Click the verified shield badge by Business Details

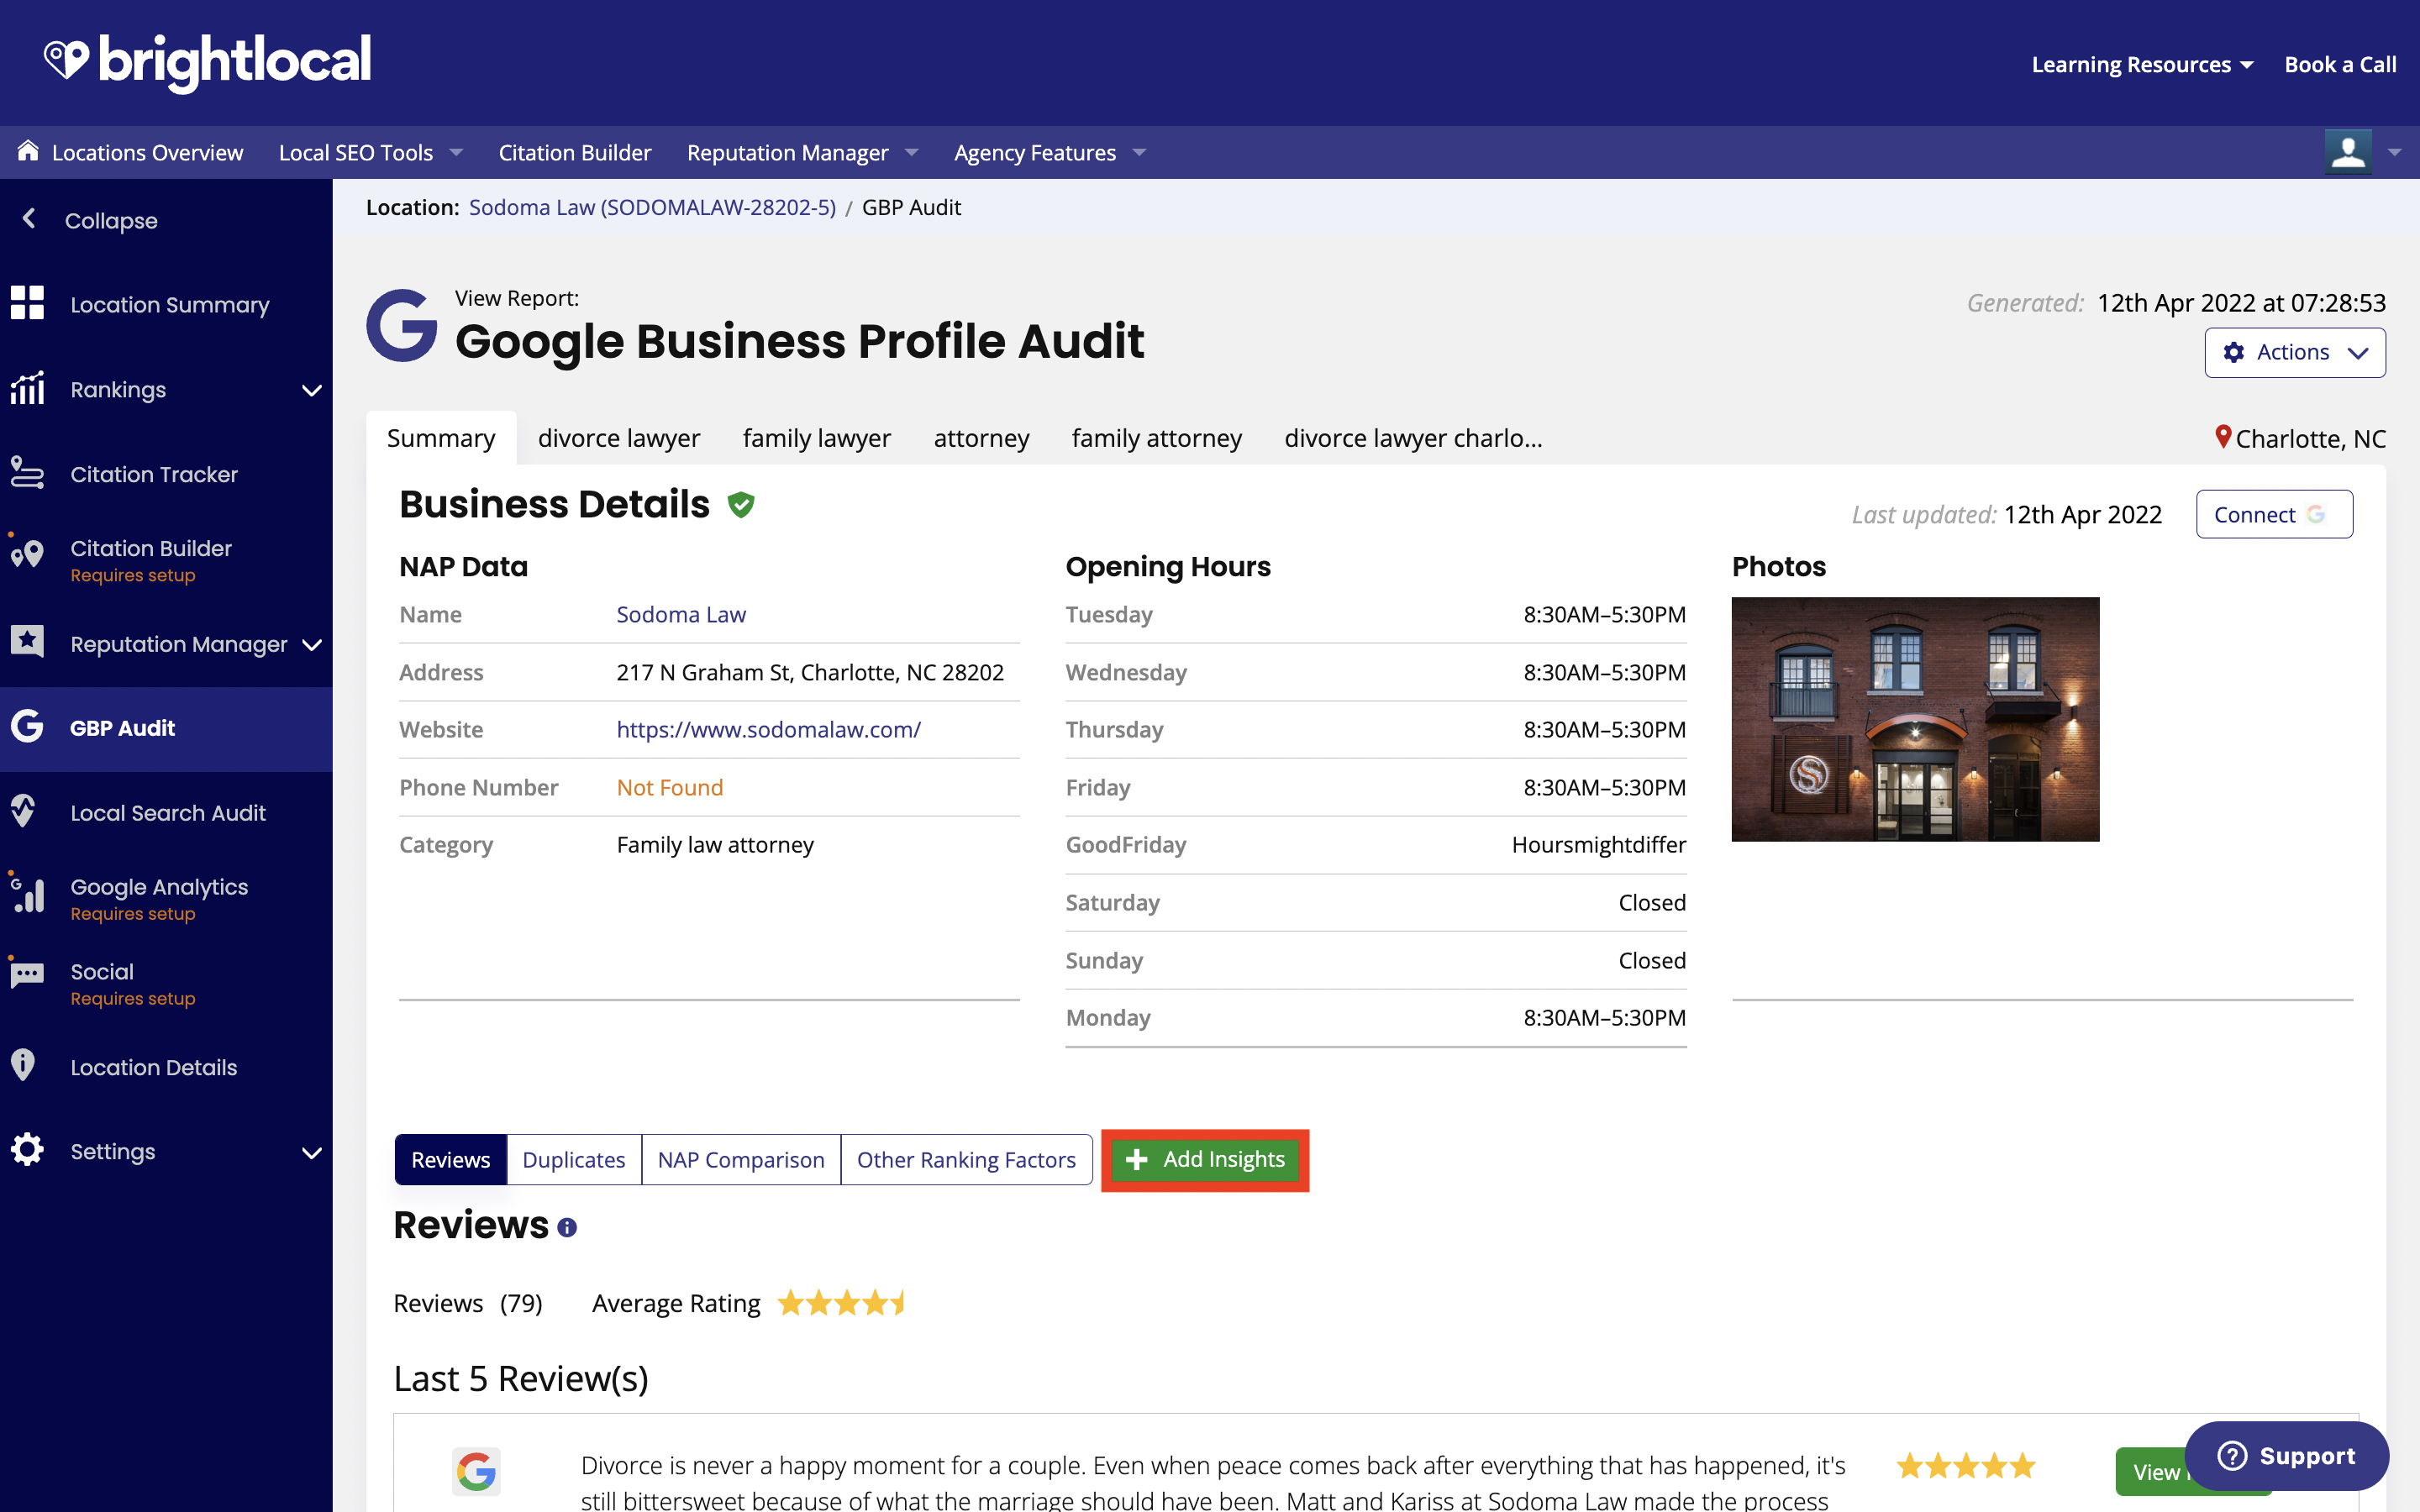click(x=741, y=505)
